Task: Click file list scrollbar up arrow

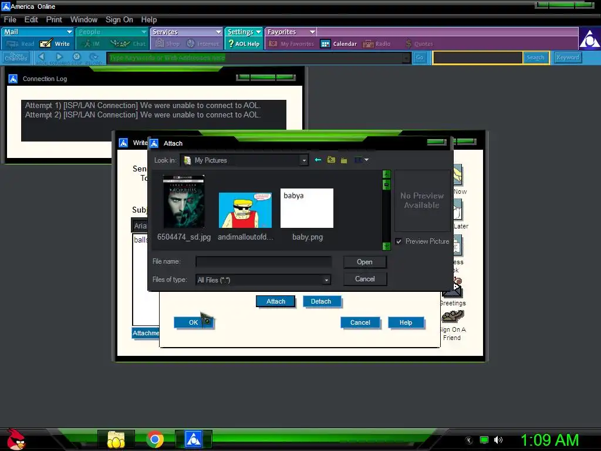Action: (386, 174)
